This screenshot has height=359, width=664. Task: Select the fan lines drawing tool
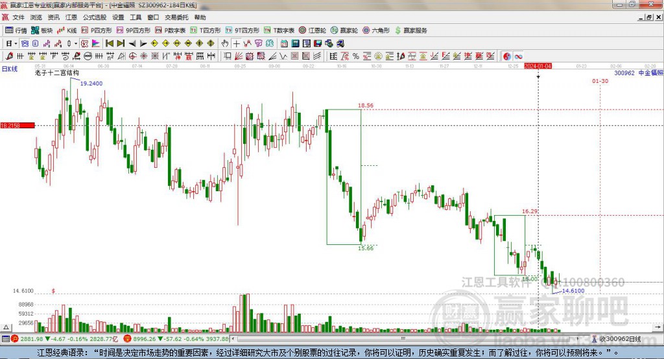[x=239, y=56]
